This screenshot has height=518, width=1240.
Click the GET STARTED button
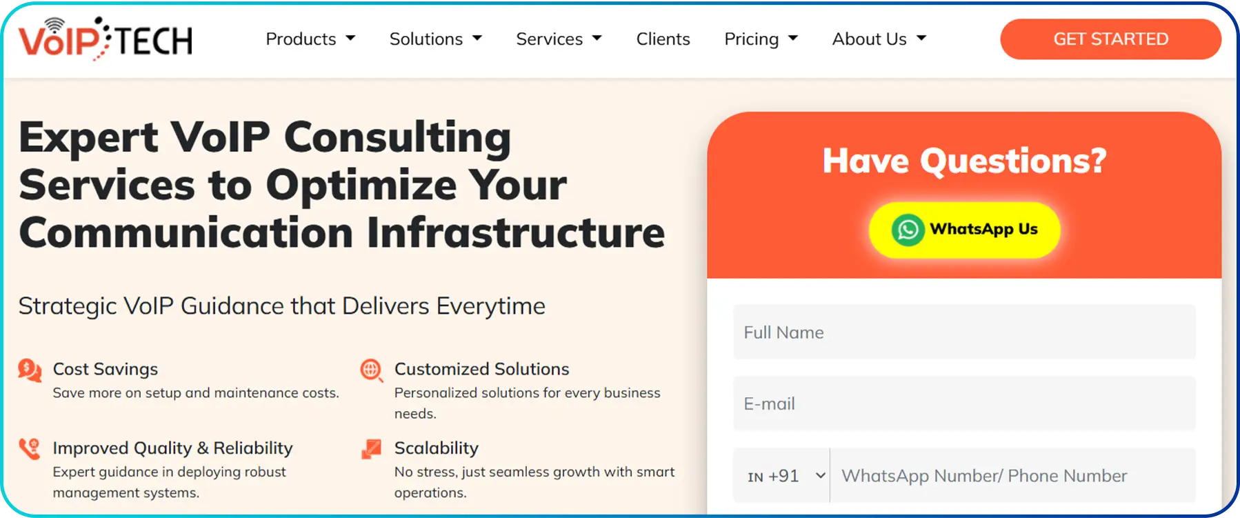pyautogui.click(x=1110, y=39)
